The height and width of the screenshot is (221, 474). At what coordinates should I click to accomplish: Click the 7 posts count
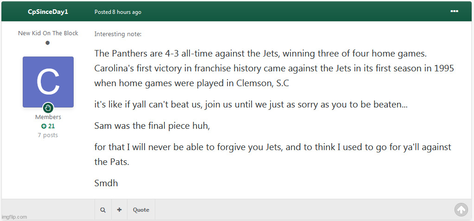[48, 135]
